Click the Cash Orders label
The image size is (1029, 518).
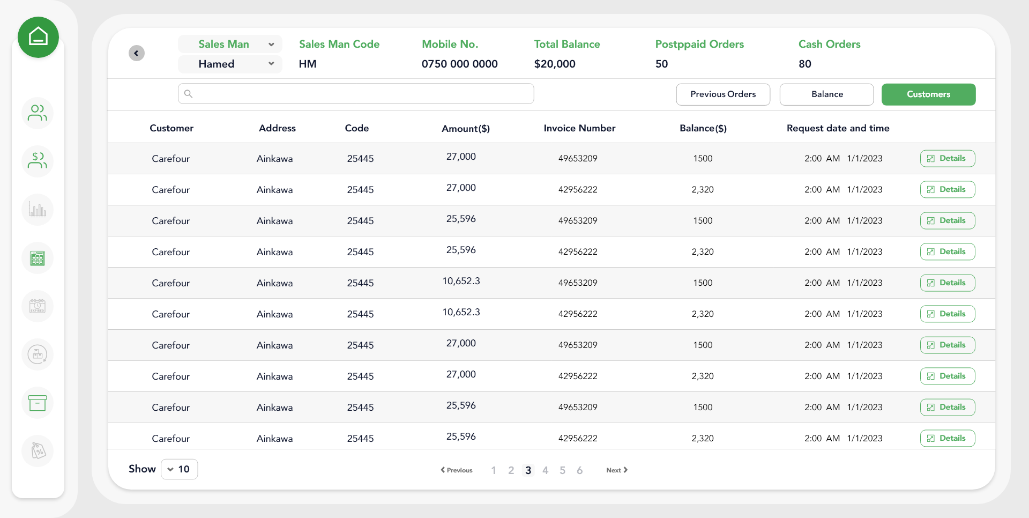[x=830, y=44]
